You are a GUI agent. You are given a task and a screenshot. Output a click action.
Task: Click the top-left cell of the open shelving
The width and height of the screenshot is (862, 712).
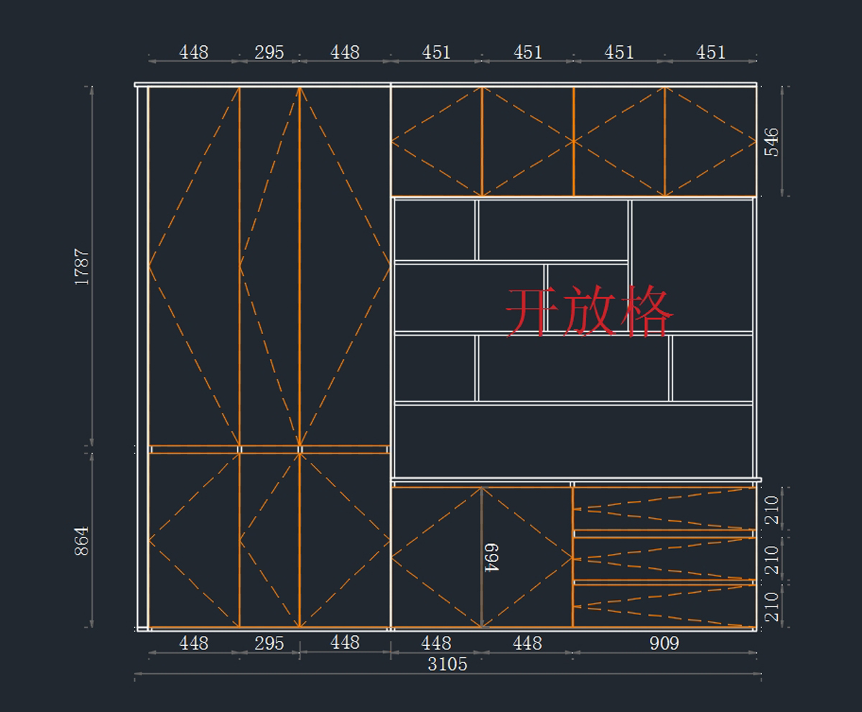[435, 230]
